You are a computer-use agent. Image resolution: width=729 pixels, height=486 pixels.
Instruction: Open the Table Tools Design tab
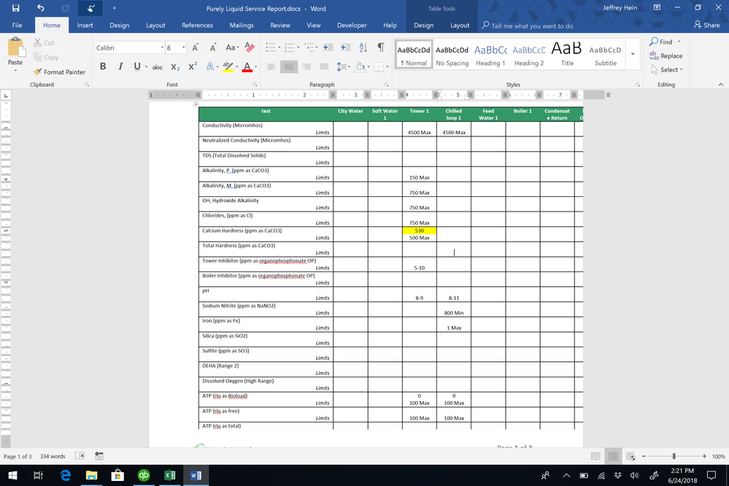[423, 25]
